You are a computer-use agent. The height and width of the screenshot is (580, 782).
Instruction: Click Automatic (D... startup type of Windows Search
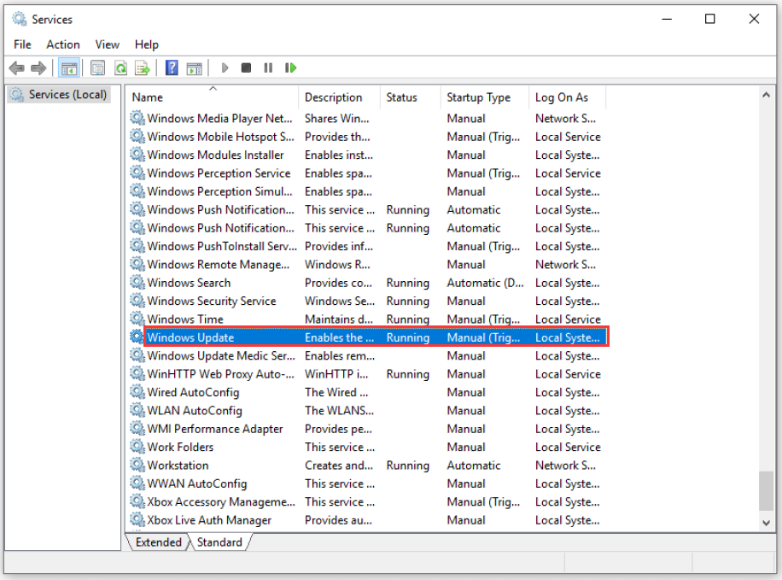pos(485,283)
